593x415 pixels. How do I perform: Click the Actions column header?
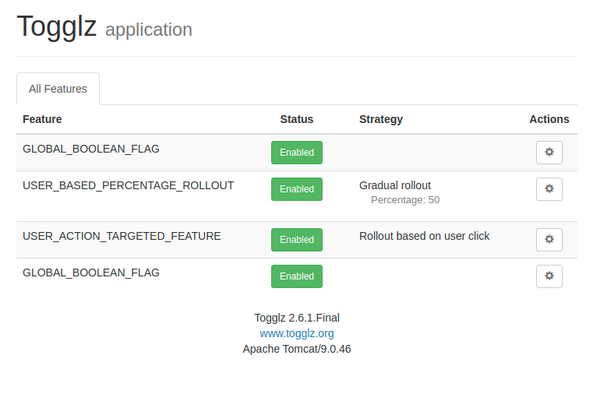pos(549,119)
